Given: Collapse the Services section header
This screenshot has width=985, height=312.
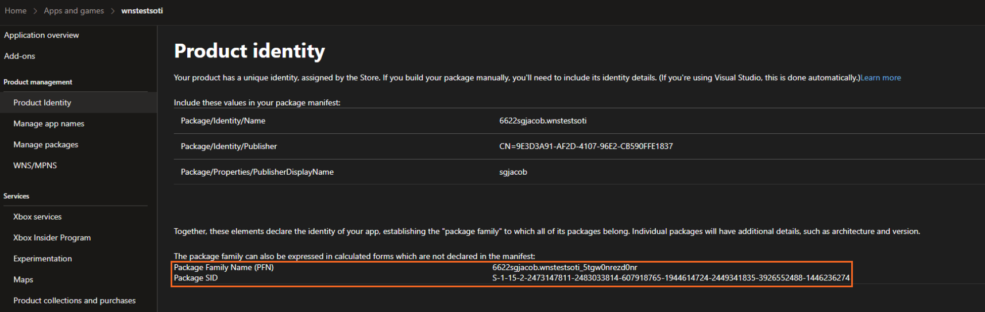Looking at the screenshot, I should click(17, 197).
